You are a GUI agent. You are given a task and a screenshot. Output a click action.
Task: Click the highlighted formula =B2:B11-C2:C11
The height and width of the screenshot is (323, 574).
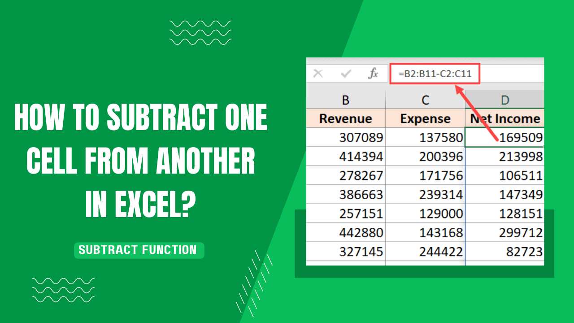coord(434,74)
